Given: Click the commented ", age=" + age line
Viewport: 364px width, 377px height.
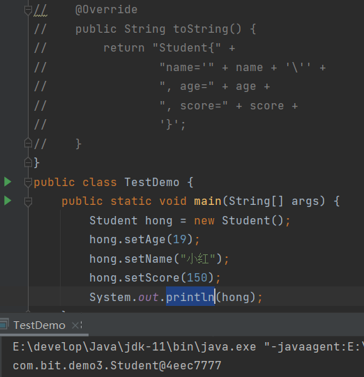Looking at the screenshot, I should pyautogui.click(x=215, y=86).
